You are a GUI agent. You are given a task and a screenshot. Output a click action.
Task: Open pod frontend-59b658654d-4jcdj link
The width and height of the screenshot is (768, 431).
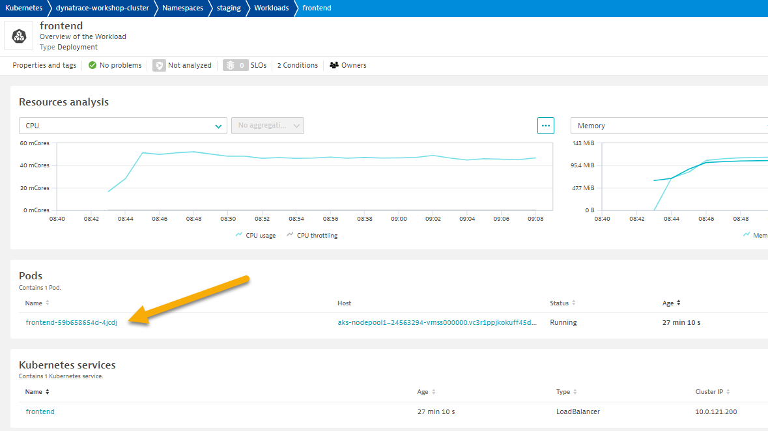click(72, 323)
